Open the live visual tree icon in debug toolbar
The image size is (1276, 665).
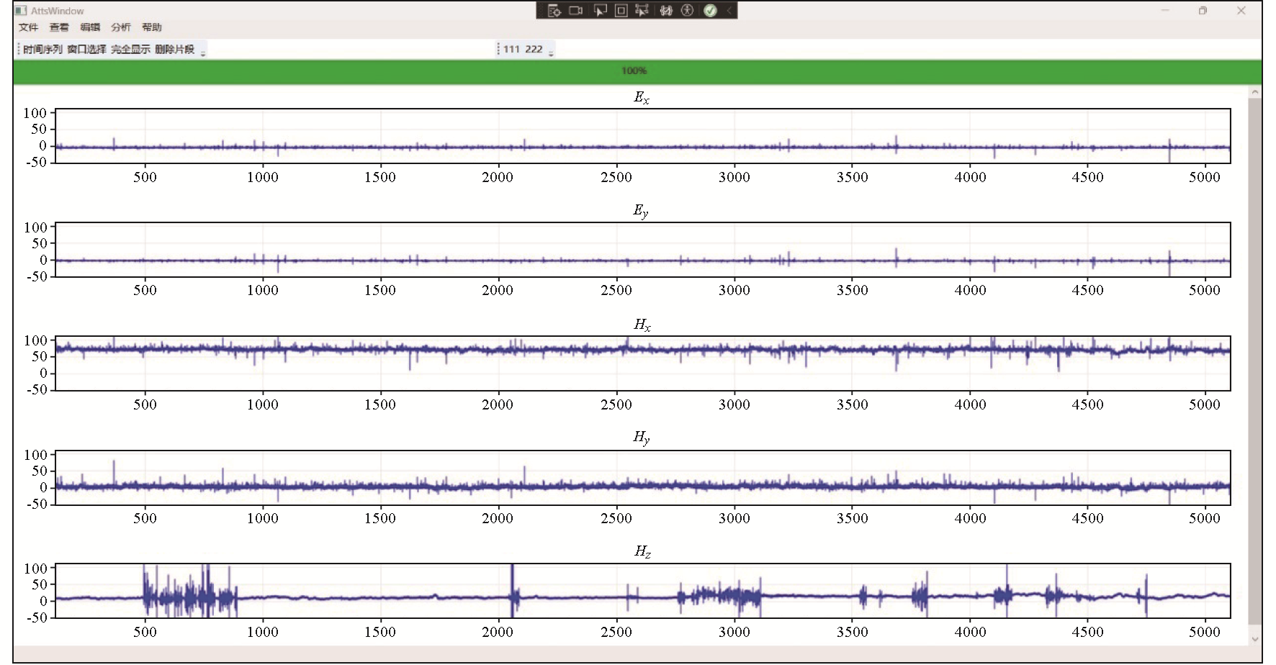[554, 10]
